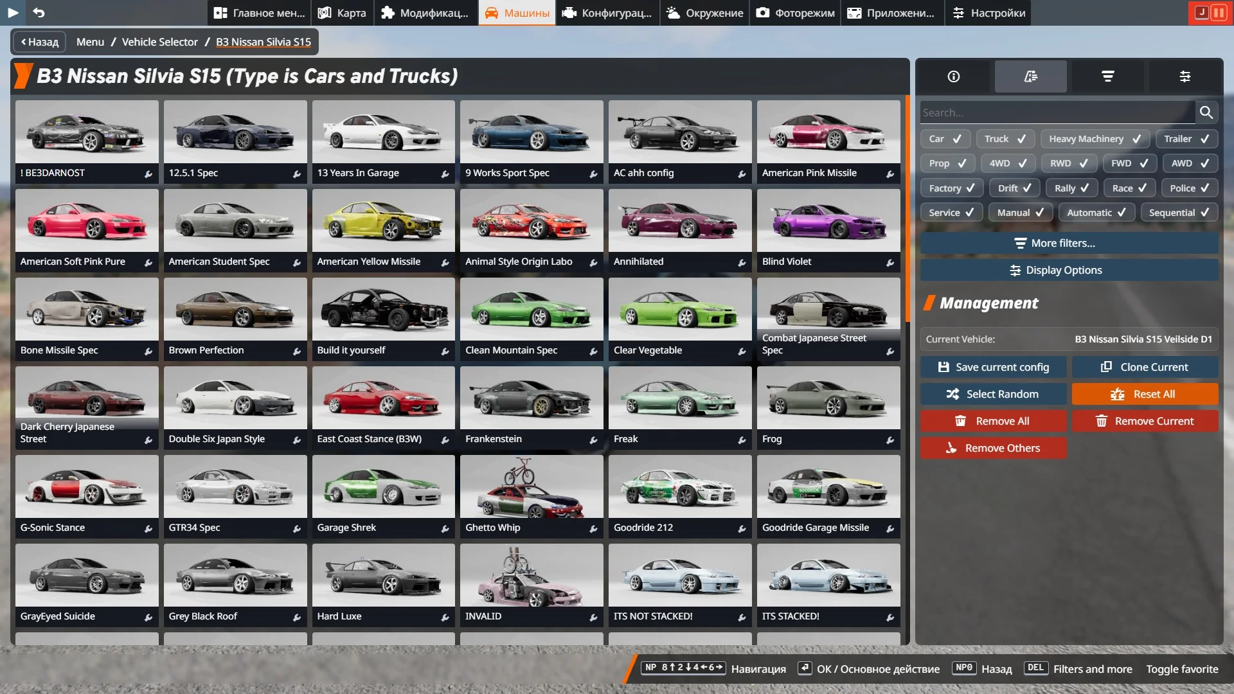The image size is (1234, 694).
Task: Toggle the Heavy Machinery filter
Action: pos(1095,139)
